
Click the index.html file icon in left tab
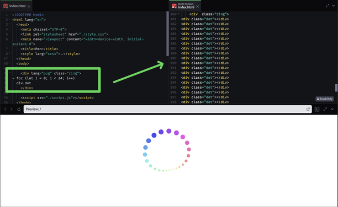click(x=6, y=6)
